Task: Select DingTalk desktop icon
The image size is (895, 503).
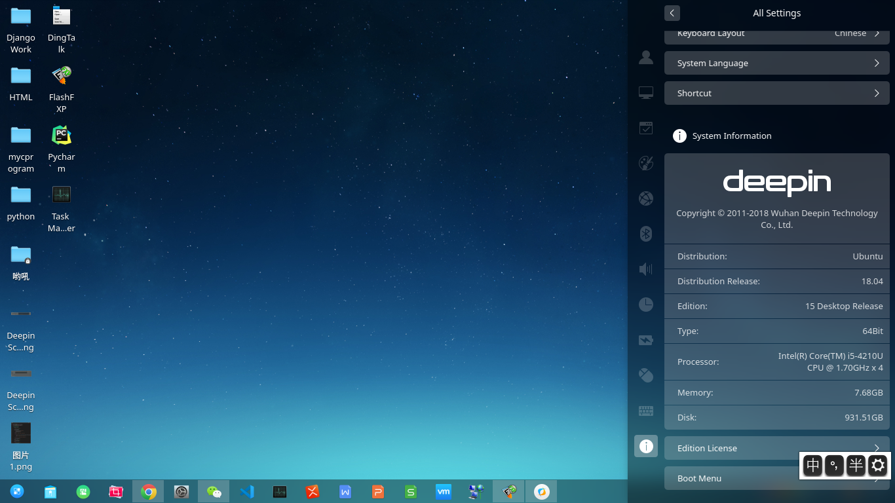Action: [x=61, y=29]
